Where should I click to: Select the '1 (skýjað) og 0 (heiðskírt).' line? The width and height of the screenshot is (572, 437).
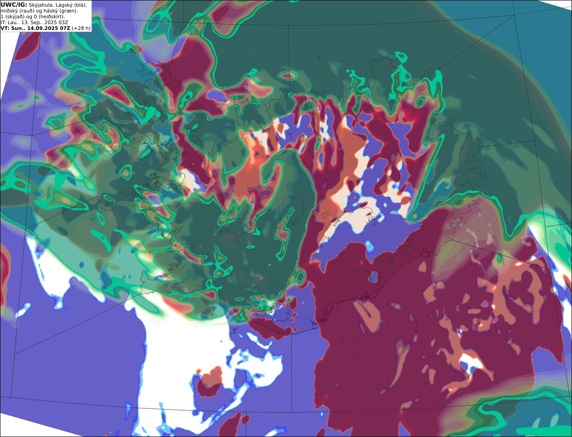point(33,17)
